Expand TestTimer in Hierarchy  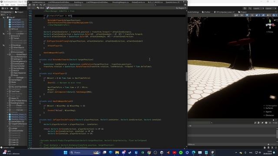tap(8, 91)
